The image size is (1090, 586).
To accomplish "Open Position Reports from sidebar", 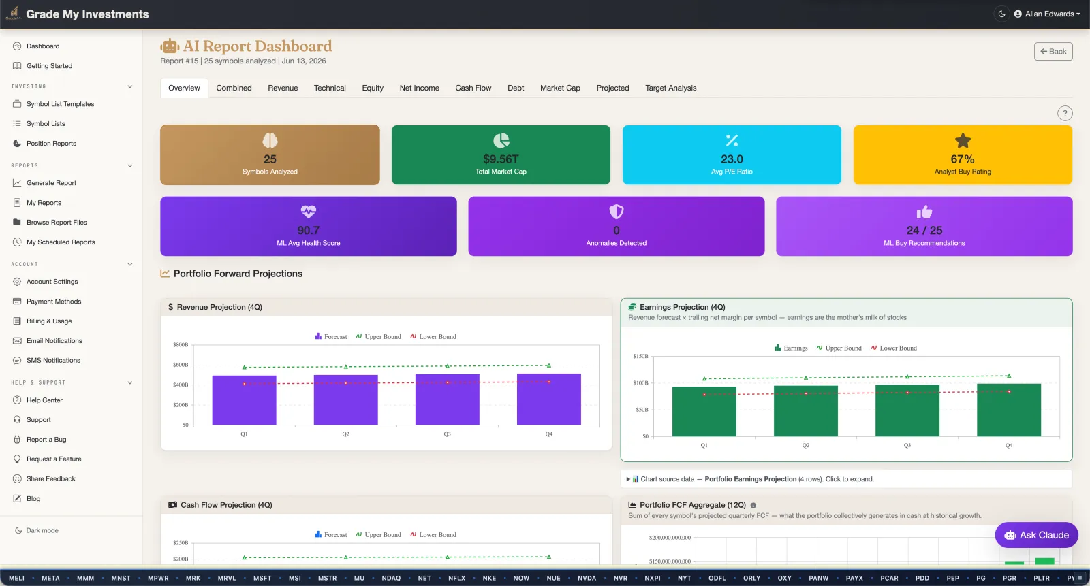I will pyautogui.click(x=51, y=144).
